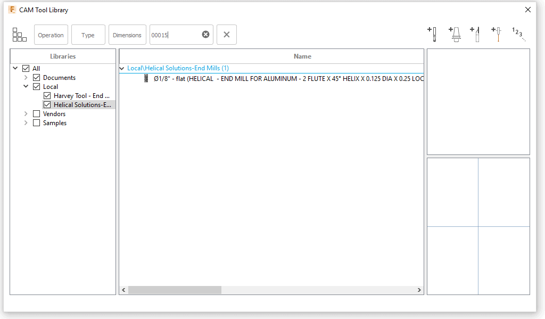Viewport: 545px width, 319px height.
Task: Add a new probe tool
Action: pos(497,35)
